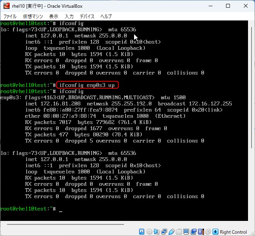The width and height of the screenshot is (255, 236).
Task: Open the USB devices status icon
Action: pos(172,232)
